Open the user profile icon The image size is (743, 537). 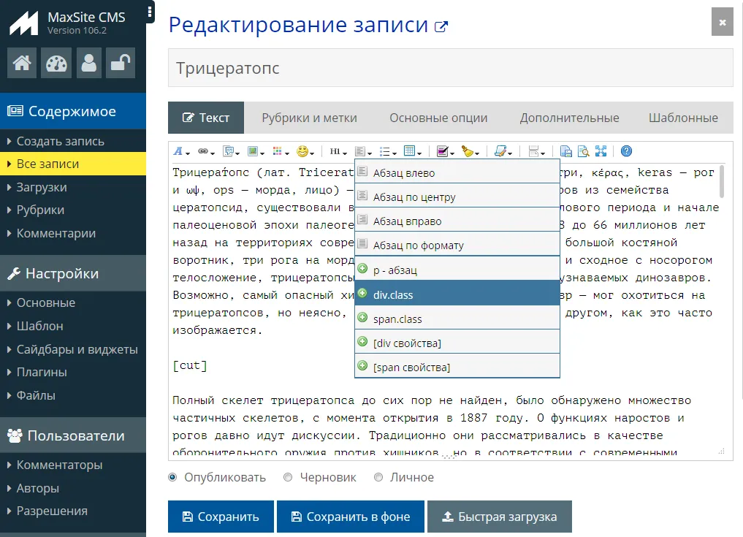[x=89, y=64]
